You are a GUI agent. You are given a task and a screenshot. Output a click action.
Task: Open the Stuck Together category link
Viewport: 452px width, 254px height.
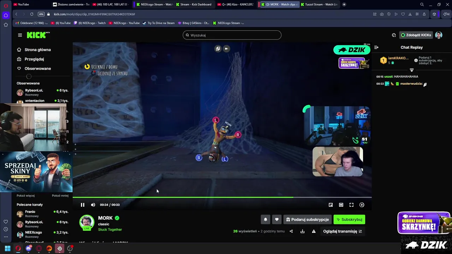coord(110,230)
